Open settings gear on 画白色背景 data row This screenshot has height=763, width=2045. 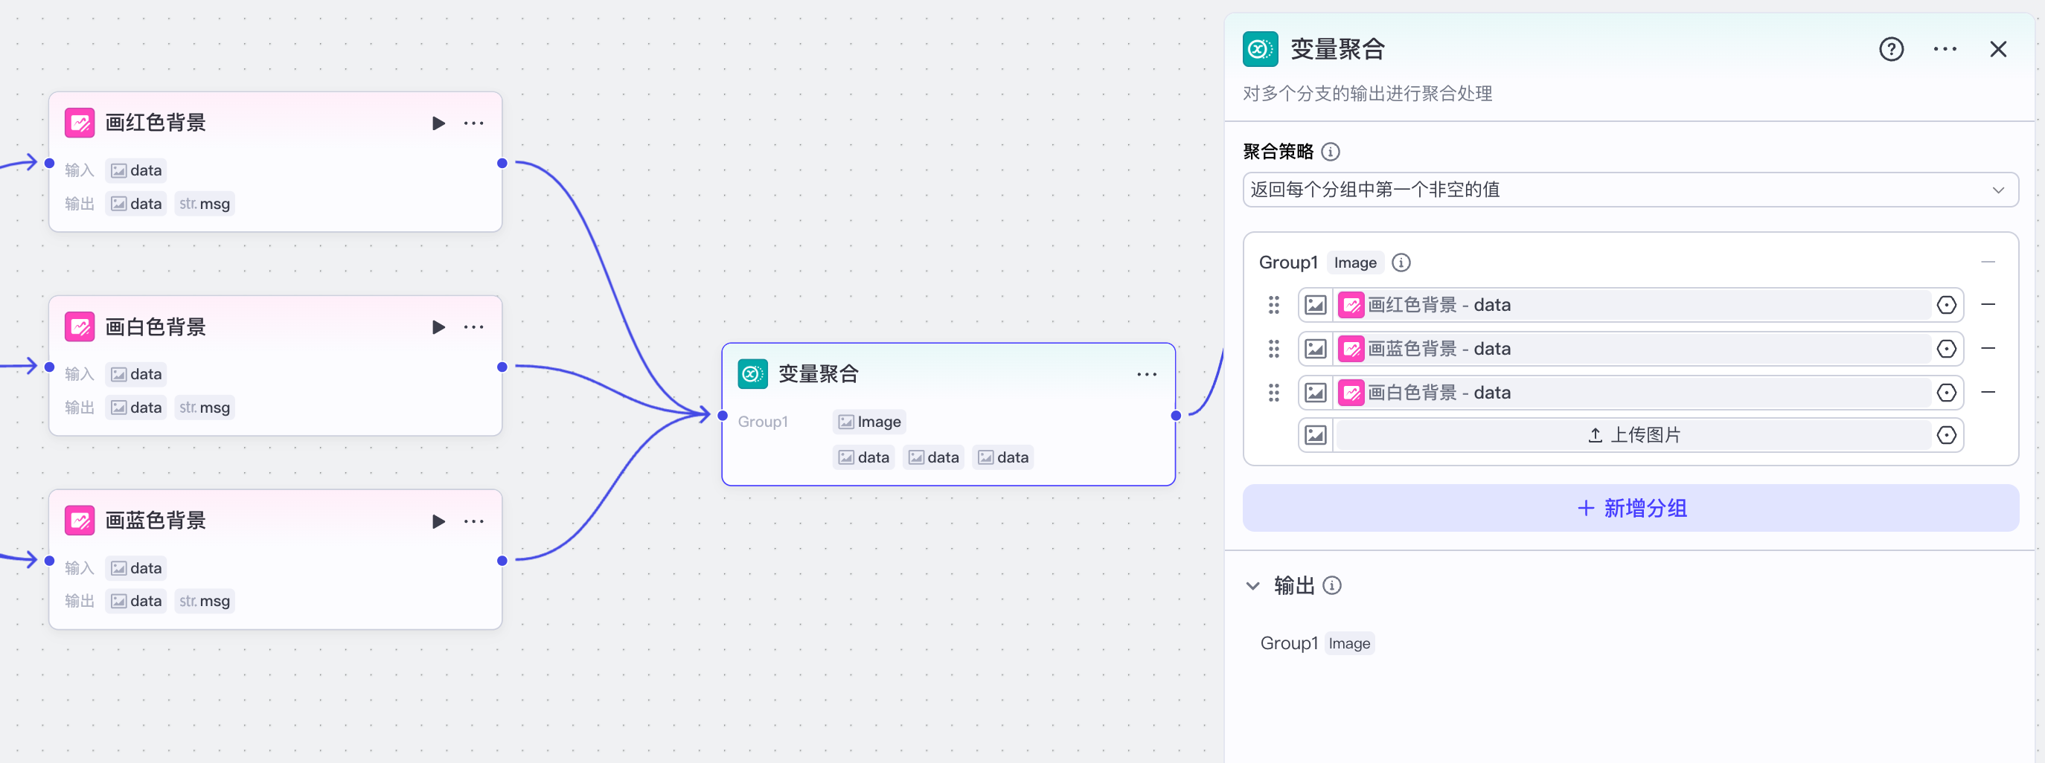click(1947, 392)
